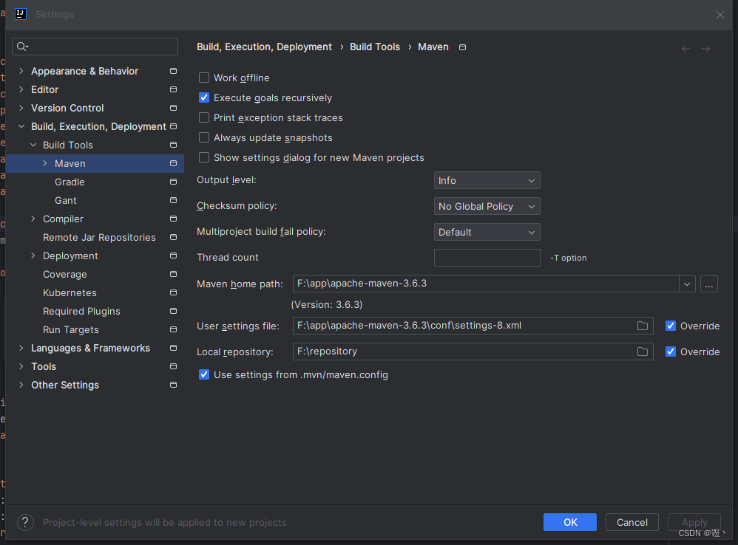This screenshot has height=545, width=738.
Task: Select Remote Jar Repositories settings
Action: point(99,237)
